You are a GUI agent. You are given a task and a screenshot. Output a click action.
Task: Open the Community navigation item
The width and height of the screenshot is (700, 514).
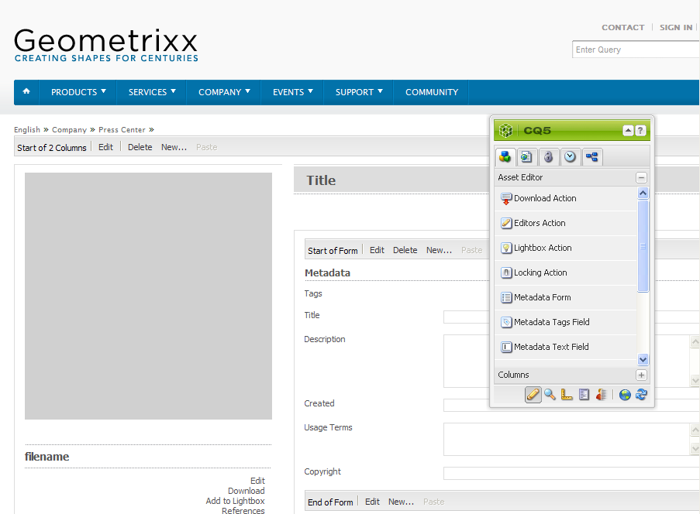(x=432, y=92)
